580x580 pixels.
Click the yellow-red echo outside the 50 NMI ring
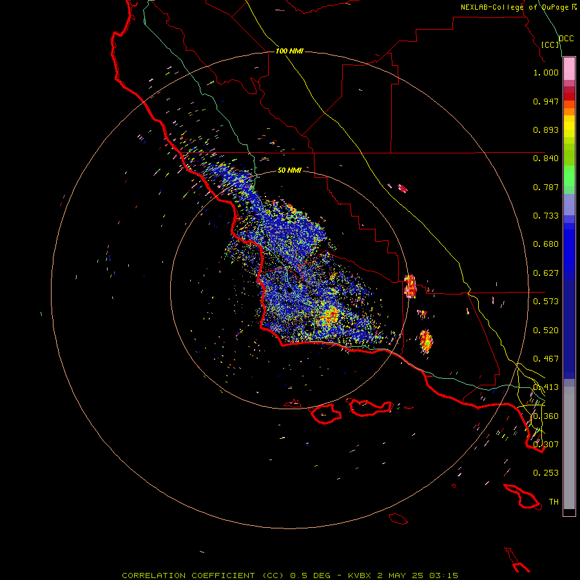tap(426, 342)
